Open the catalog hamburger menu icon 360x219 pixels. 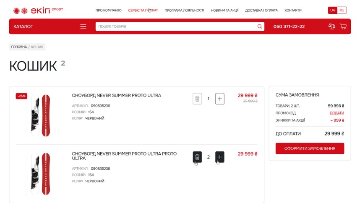point(83,26)
